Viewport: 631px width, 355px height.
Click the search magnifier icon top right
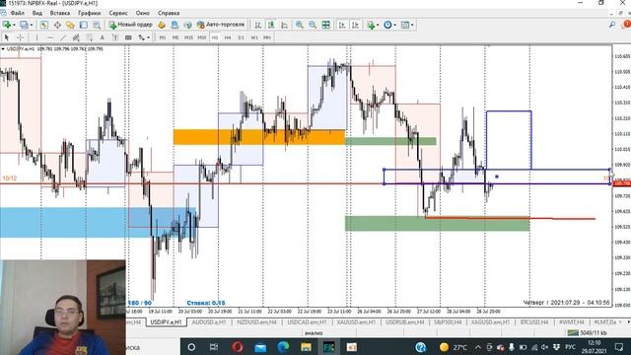coord(612,25)
